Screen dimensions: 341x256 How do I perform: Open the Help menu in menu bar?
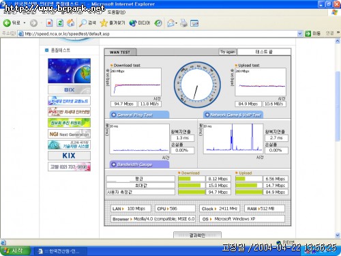pos(117,12)
